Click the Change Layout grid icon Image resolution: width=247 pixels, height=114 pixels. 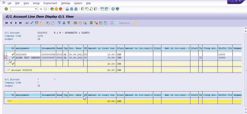75,23
